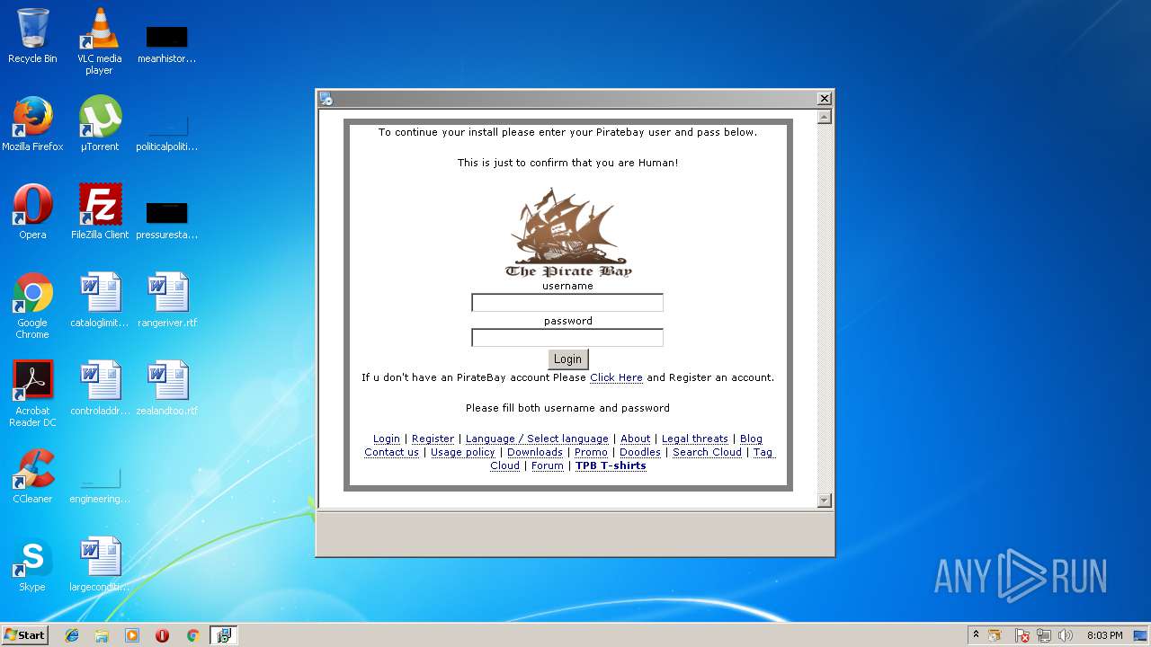This screenshot has height=647, width=1151.
Task: Open the Recycle Bin desktop icon
Action: point(32,36)
